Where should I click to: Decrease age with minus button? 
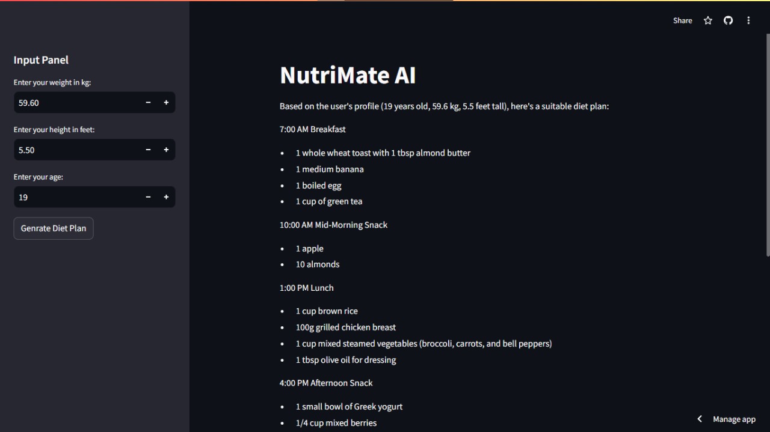[148, 197]
